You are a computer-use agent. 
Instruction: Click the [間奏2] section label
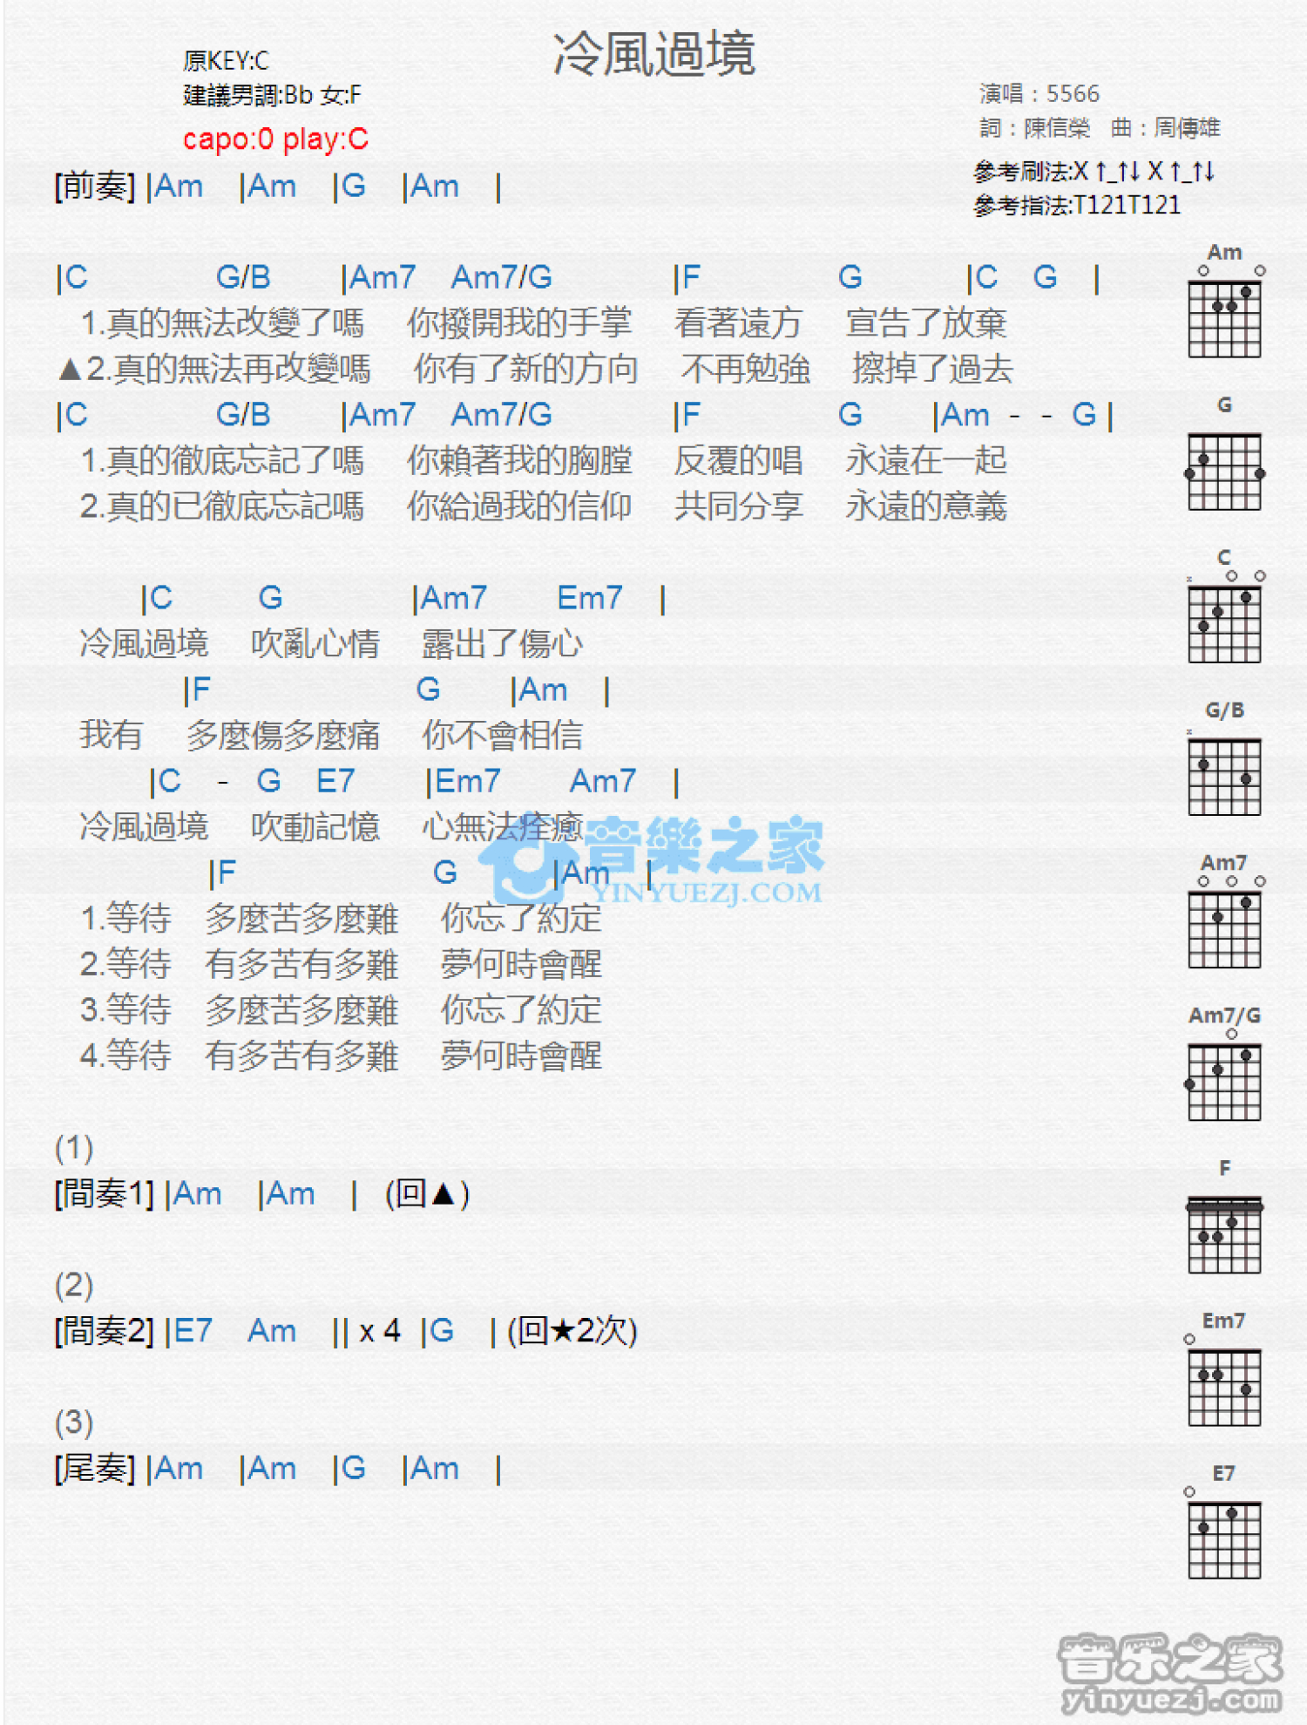pos(104,1331)
